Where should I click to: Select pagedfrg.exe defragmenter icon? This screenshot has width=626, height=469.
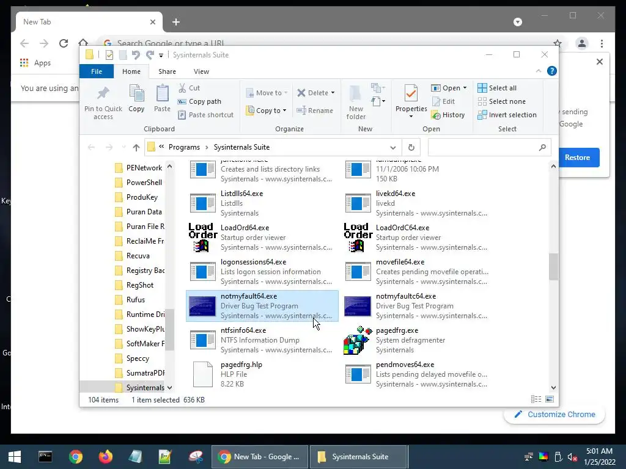[358, 340]
